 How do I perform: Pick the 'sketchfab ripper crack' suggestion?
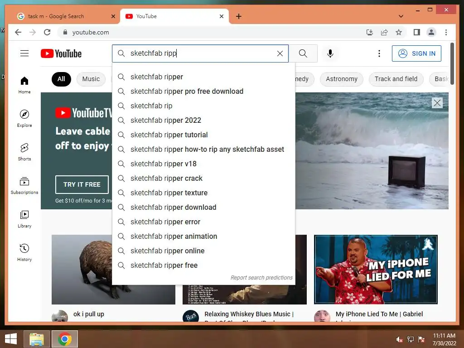click(x=203, y=179)
